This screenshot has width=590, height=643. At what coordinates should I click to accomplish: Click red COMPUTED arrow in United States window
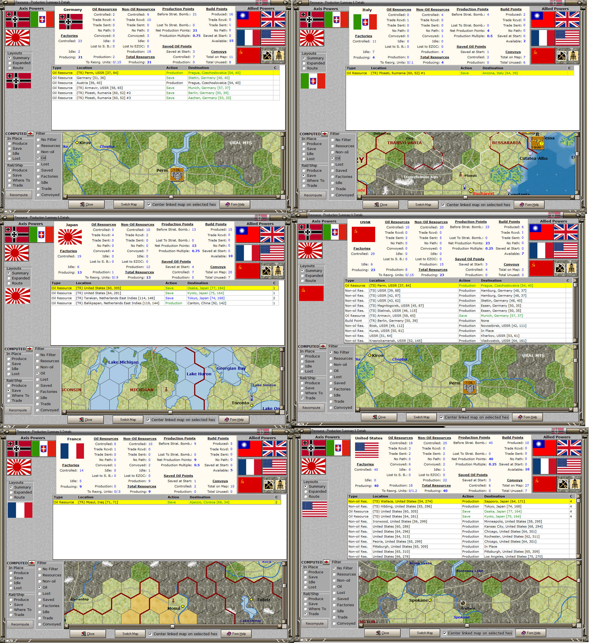[x=326, y=562]
